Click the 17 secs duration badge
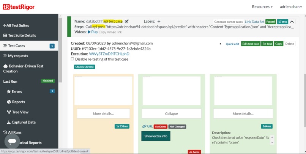Screen dimensions: 306x154 tap(282, 22)
